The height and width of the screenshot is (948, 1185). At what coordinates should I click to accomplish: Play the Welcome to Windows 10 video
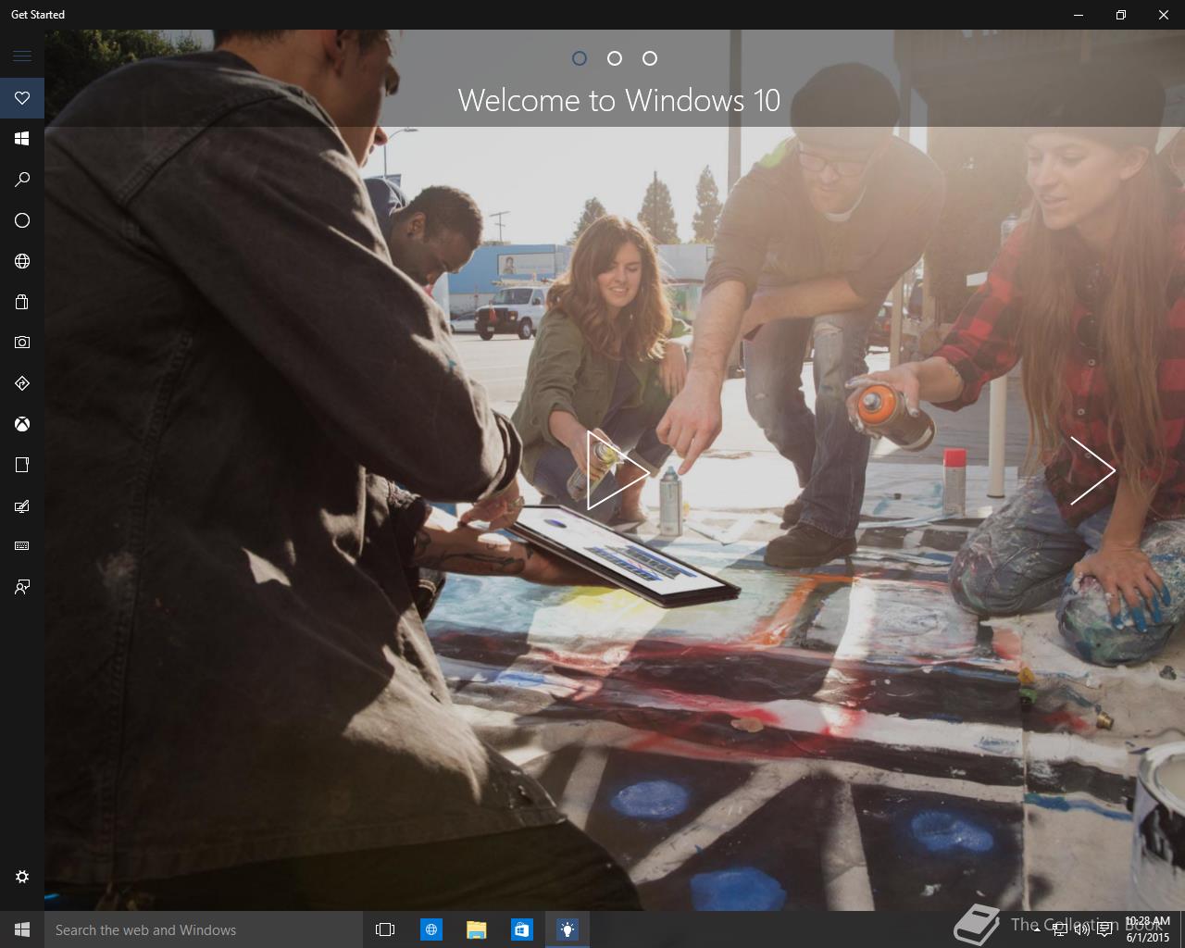(617, 470)
